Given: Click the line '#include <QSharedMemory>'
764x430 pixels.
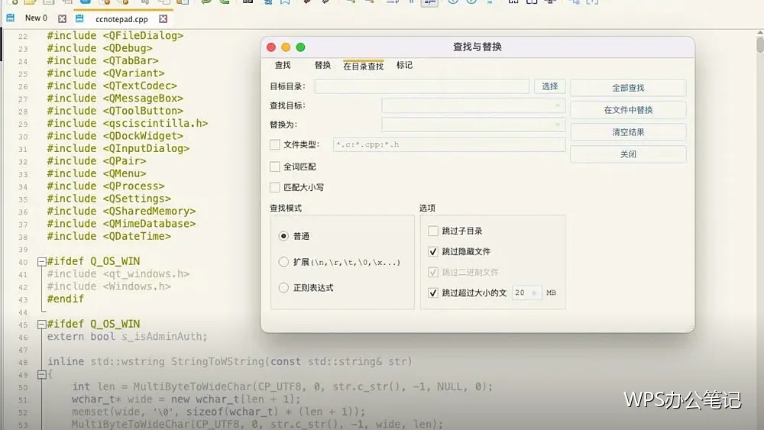Looking at the screenshot, I should coord(121,212).
